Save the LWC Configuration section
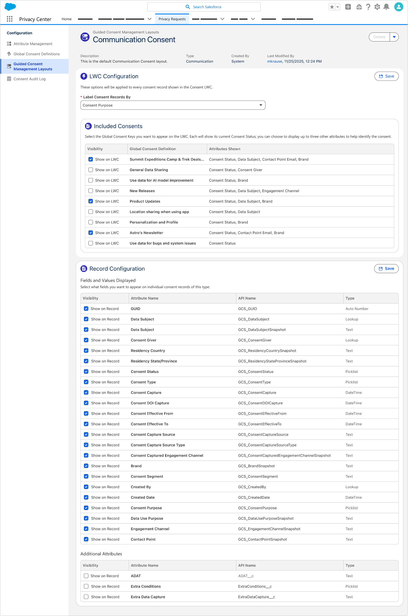 click(386, 76)
